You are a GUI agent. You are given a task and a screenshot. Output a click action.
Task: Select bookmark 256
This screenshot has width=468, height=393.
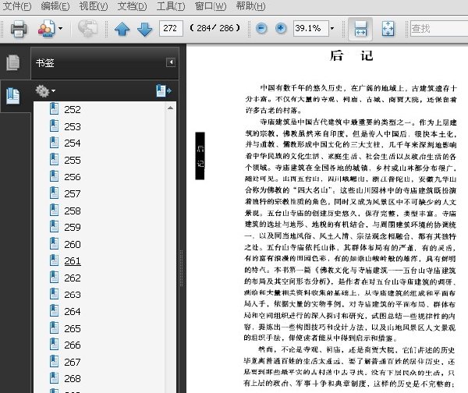point(73,177)
